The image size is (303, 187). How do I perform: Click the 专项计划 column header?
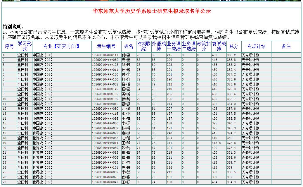[256, 47]
